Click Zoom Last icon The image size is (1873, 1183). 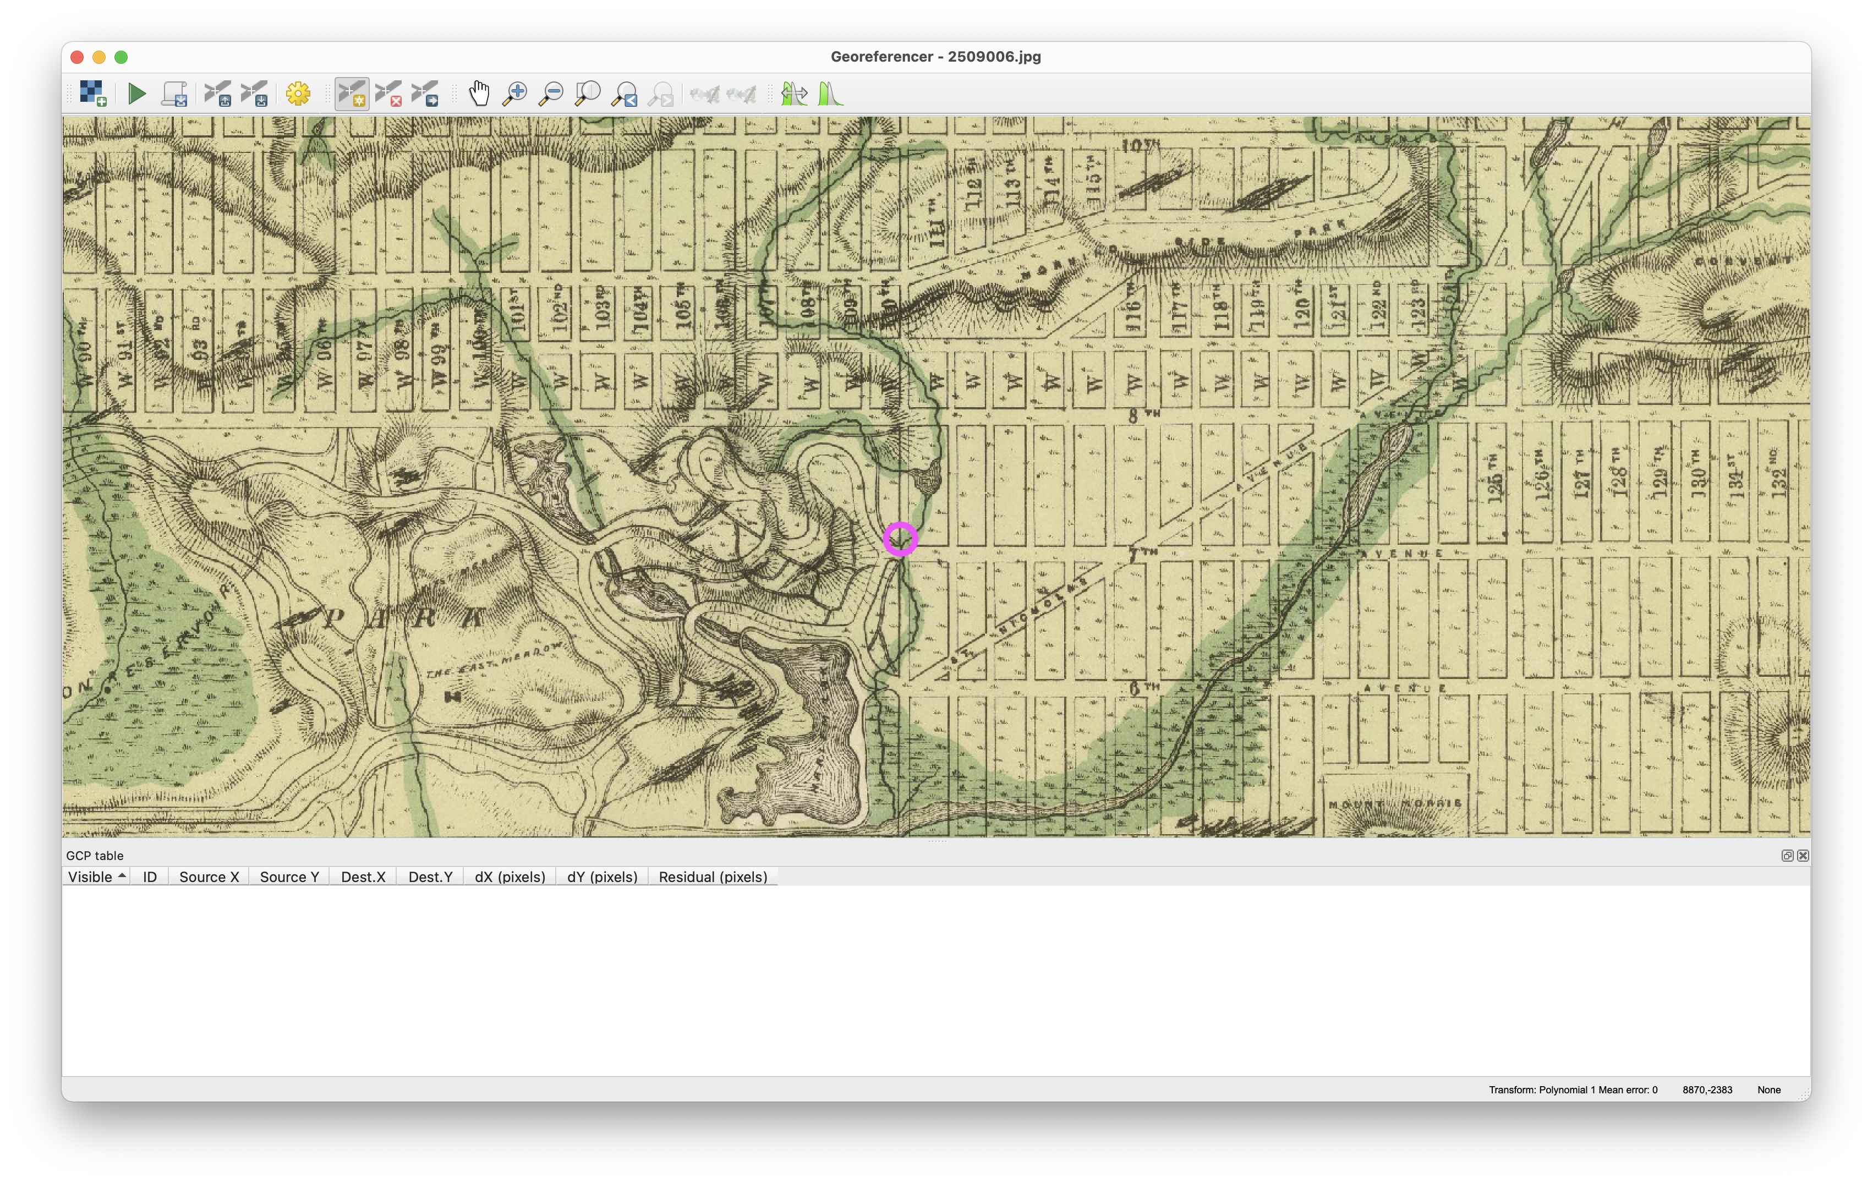pos(624,94)
